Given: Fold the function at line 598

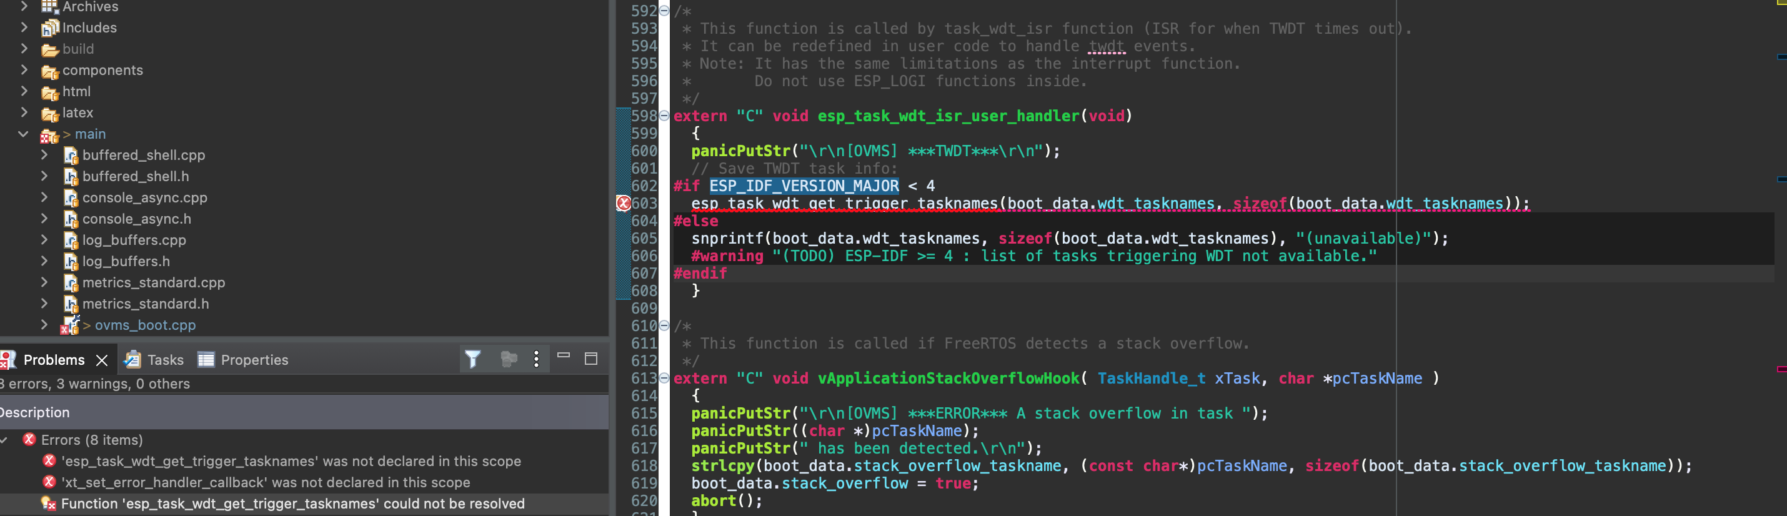Looking at the screenshot, I should [x=664, y=116].
